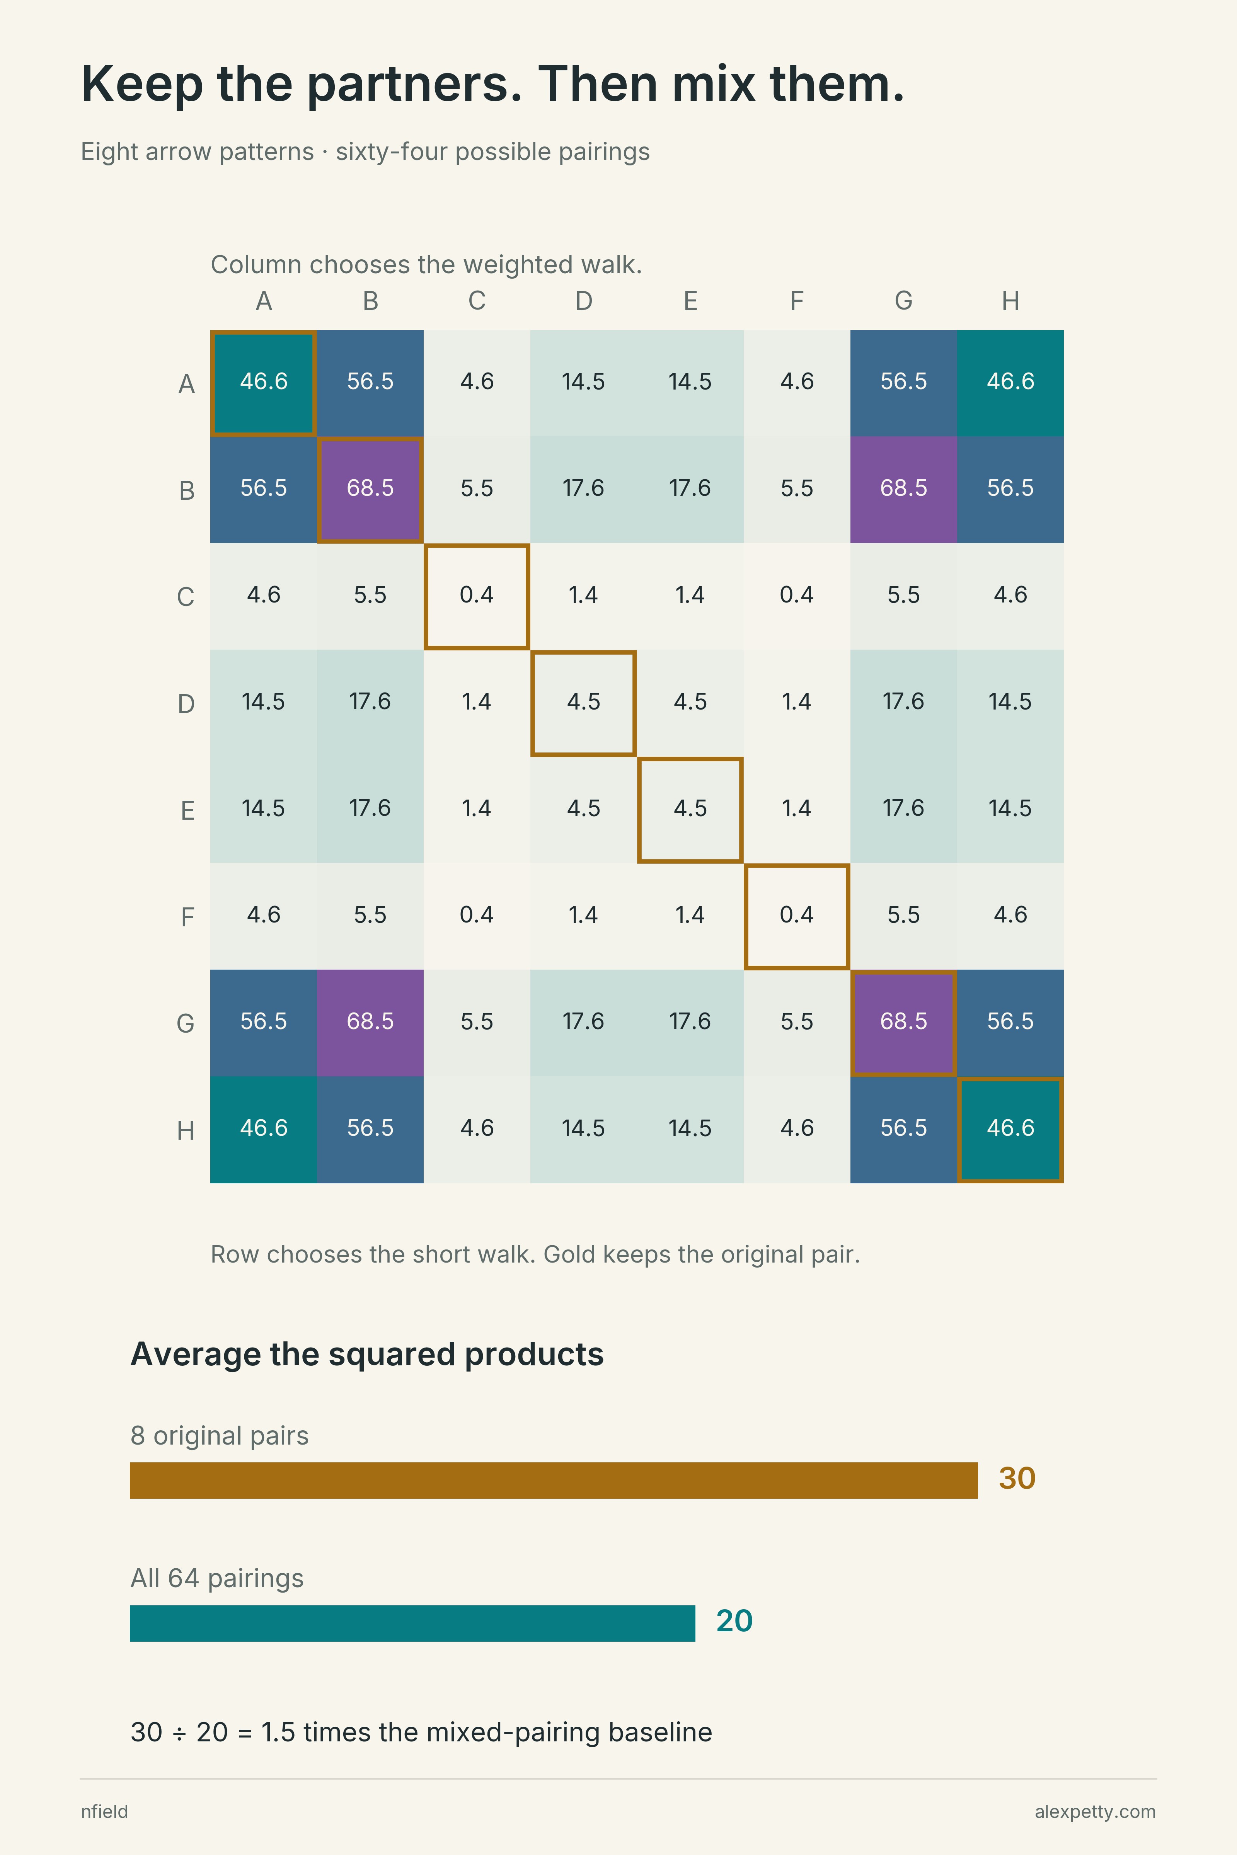Select the gold-outlined 0.4 cell in row F

[x=797, y=916]
